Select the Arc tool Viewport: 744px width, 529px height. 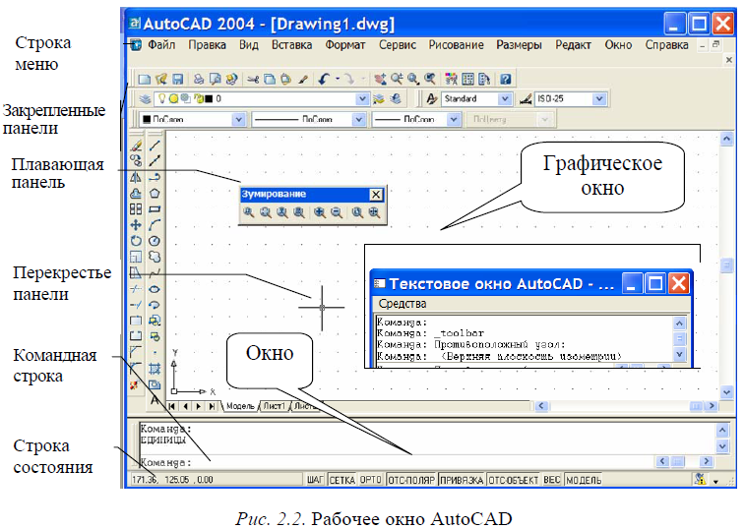pyautogui.click(x=155, y=225)
